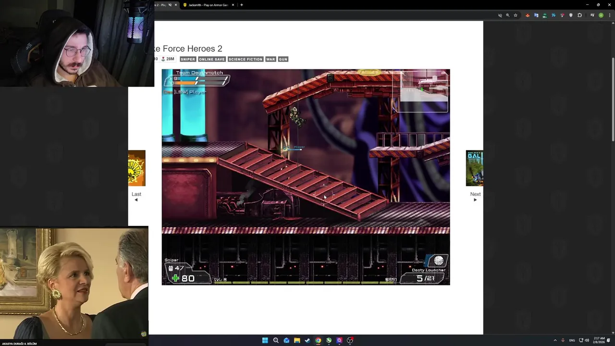Click the green health cross icon
This screenshot has width=615, height=346.
pos(175,278)
